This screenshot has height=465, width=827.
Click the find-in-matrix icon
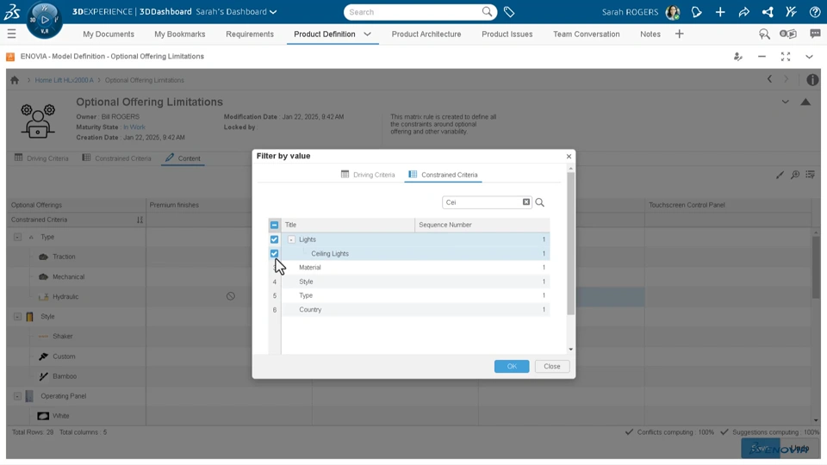(795, 175)
